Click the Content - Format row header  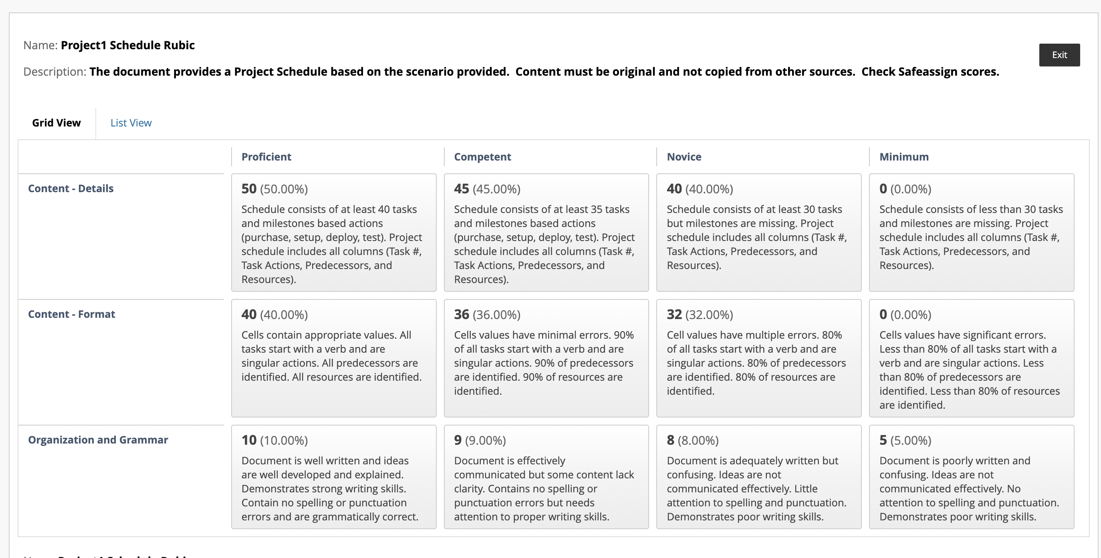tap(71, 314)
